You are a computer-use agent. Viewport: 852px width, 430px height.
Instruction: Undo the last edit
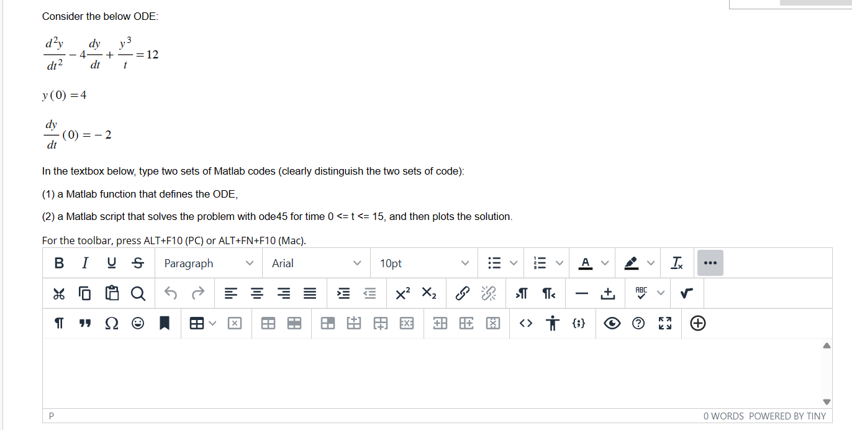click(171, 293)
